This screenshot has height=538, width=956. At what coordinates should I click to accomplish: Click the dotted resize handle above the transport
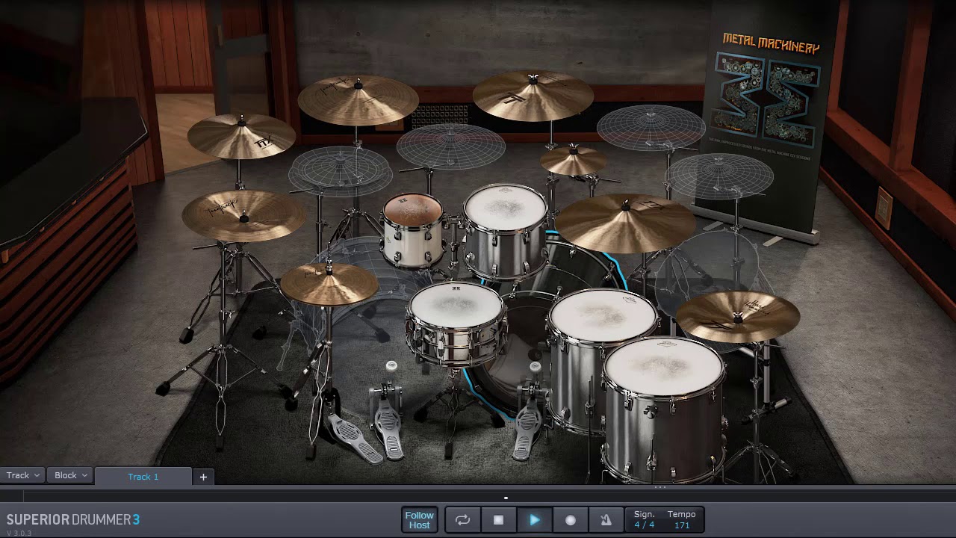660,487
